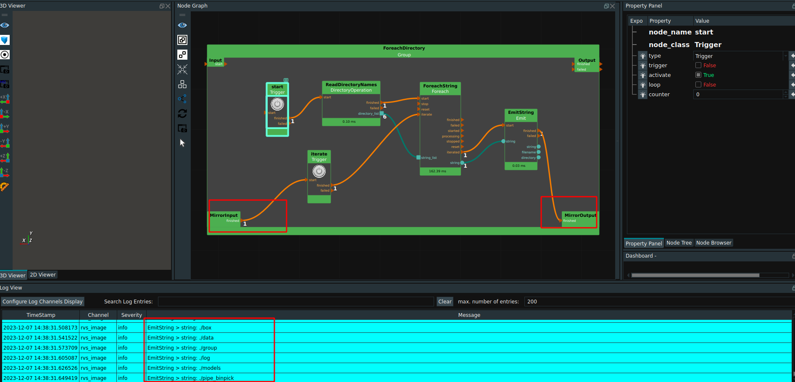Click the power button on start Trigger node
795x382 pixels.
pyautogui.click(x=277, y=104)
